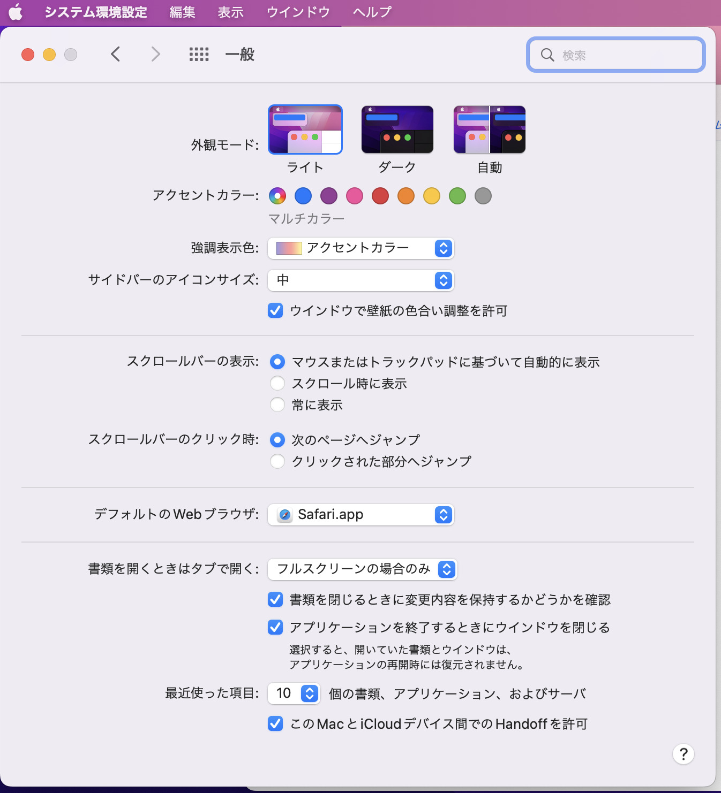Click the スクロールバーのクリック時: label
The image size is (721, 793).
click(x=174, y=439)
